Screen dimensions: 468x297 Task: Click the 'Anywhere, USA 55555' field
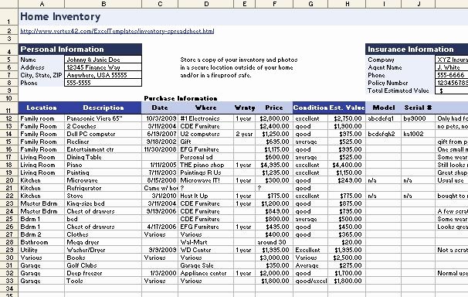point(103,75)
